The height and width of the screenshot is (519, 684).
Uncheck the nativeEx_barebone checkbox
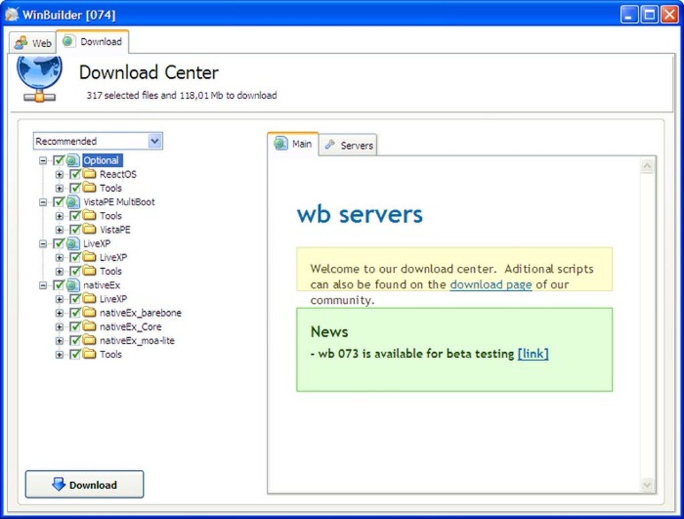pyautogui.click(x=75, y=313)
